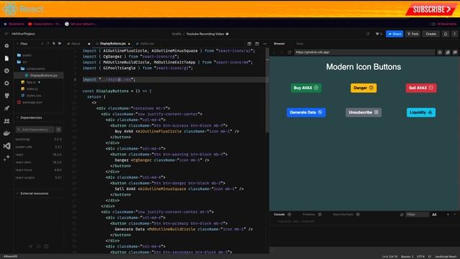Open the Problems tab

point(309,214)
